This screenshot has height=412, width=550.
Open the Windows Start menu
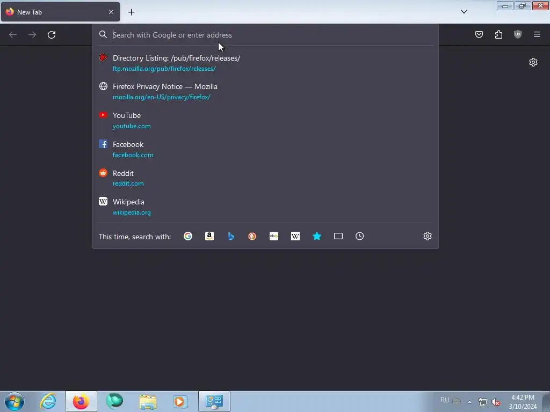[x=15, y=401]
